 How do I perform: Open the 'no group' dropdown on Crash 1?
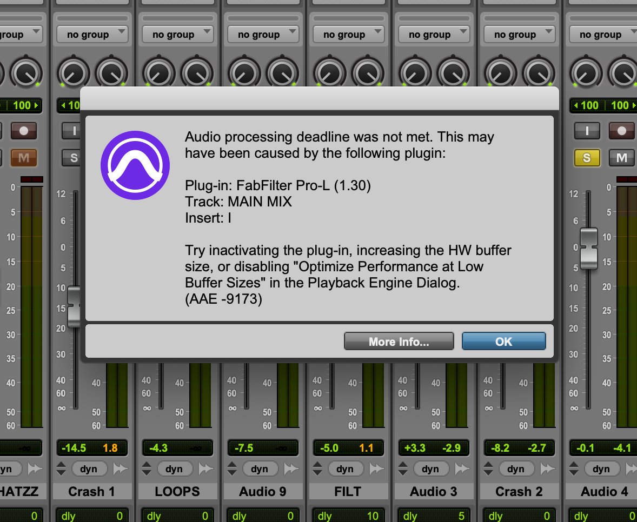click(x=92, y=34)
